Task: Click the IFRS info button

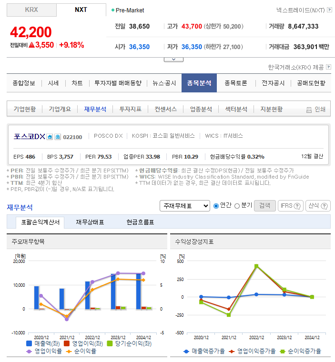Action: [x=290, y=206]
